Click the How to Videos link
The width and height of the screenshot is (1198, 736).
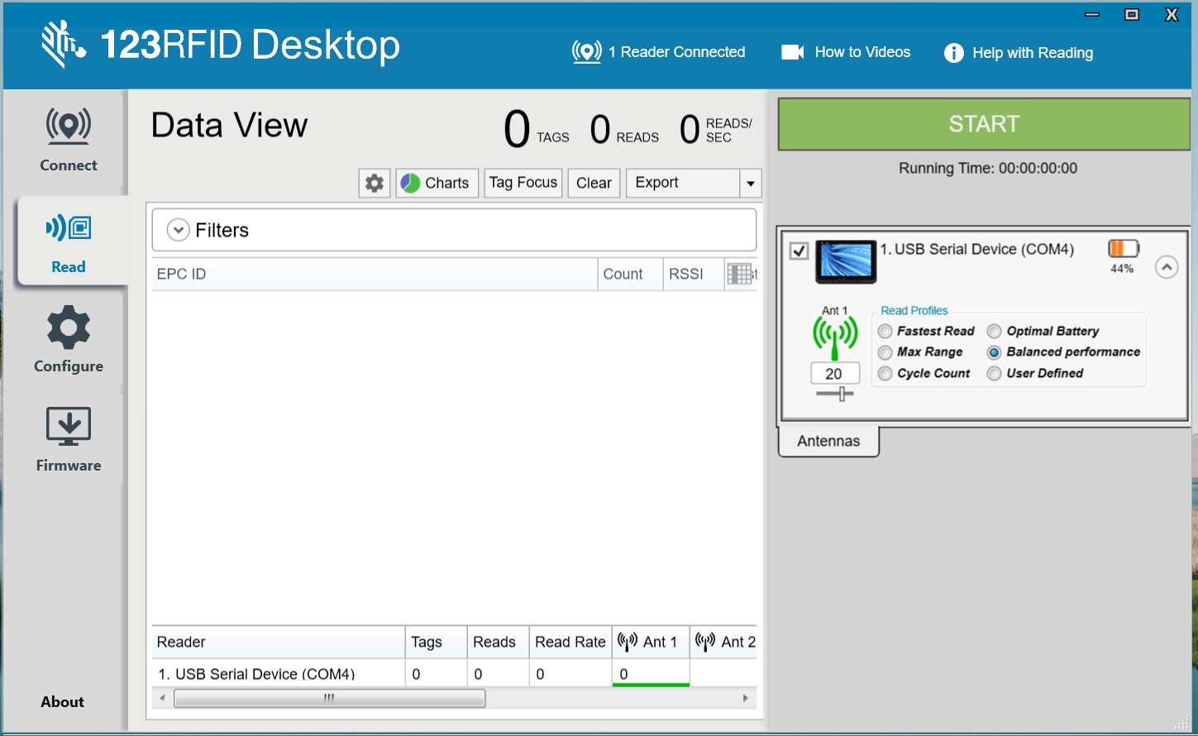point(862,52)
